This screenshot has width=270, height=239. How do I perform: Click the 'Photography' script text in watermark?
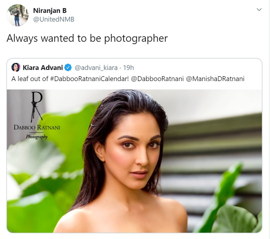37,137
